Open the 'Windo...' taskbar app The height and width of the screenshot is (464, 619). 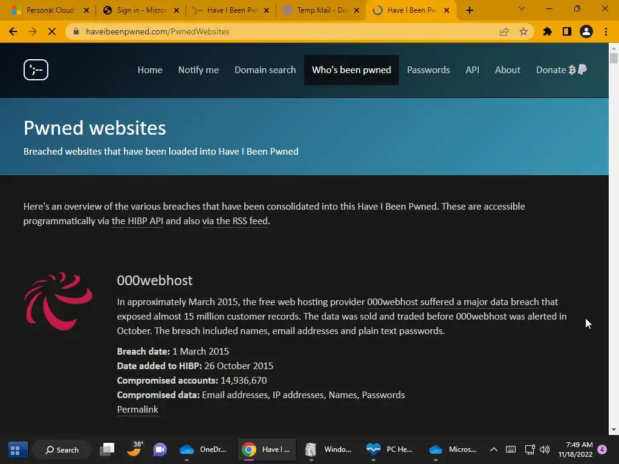328,449
